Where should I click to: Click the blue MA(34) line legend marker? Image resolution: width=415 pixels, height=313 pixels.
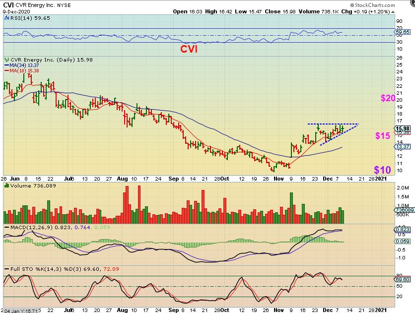[6, 65]
